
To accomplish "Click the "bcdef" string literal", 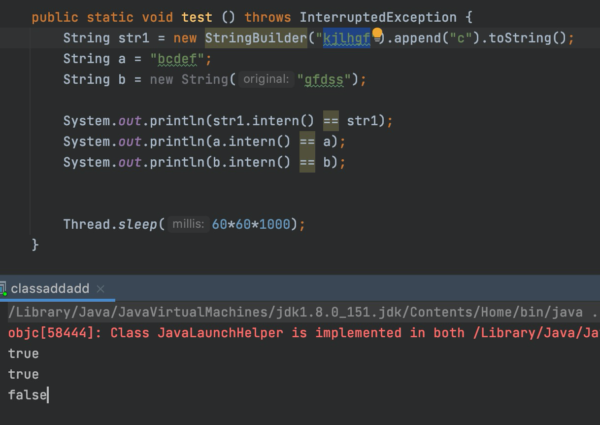I will click(177, 59).
